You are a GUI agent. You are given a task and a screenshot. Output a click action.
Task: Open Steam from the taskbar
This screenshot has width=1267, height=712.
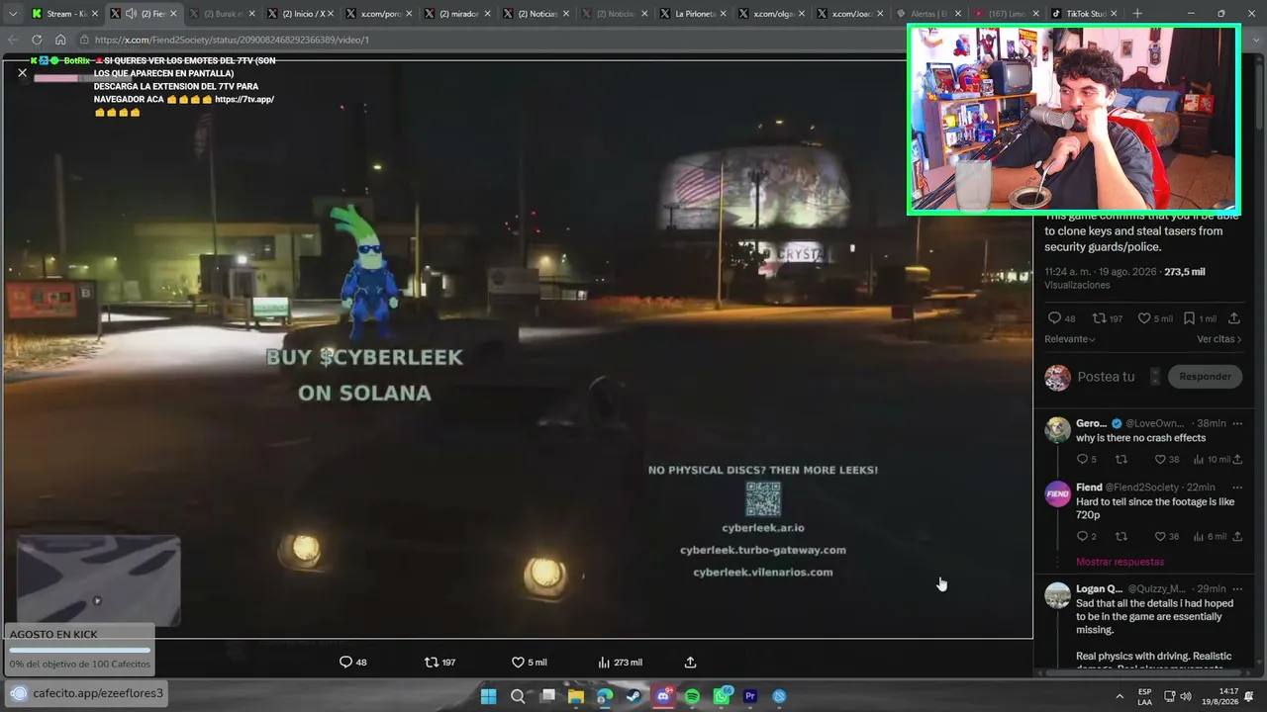click(x=633, y=696)
